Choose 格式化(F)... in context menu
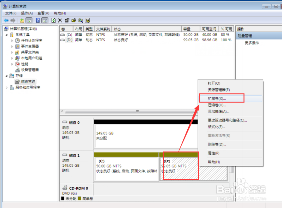This screenshot has height=208, width=282. tap(230, 127)
